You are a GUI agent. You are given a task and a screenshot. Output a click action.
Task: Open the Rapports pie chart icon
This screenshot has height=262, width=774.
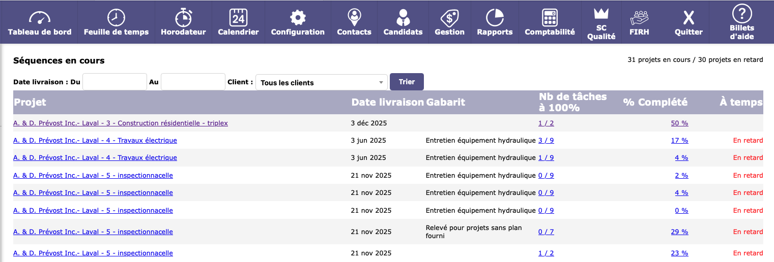(495, 18)
